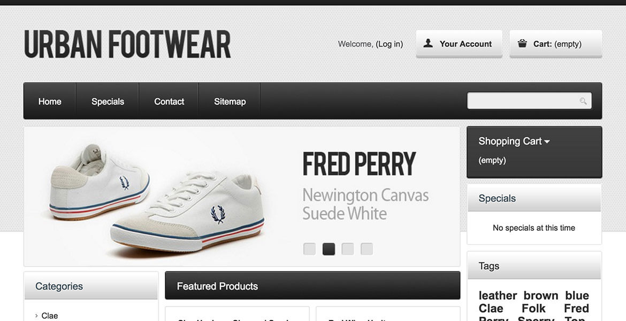Click the basket icon on Cart button
Screen dimensions: 626x321
522,44
